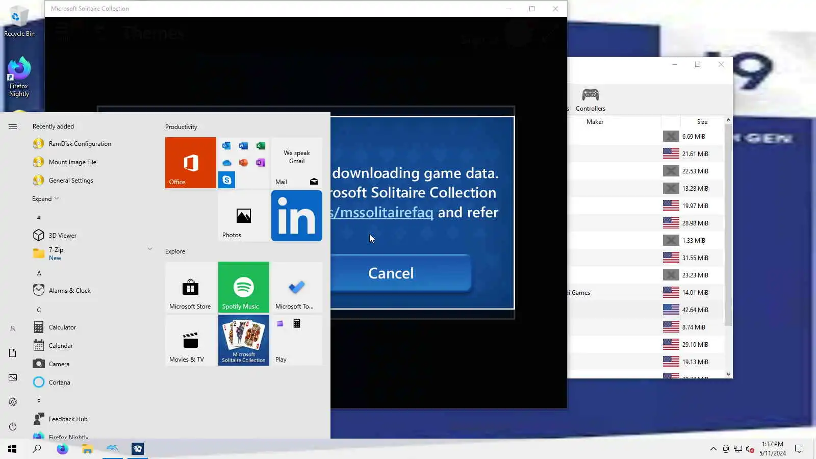The width and height of the screenshot is (816, 459).
Task: Open the Play folder tile
Action: coord(297,340)
